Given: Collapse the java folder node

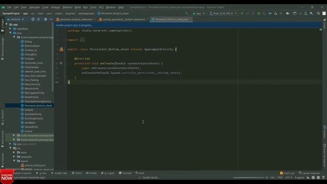Looking at the screenshot, I should [x=10, y=33].
